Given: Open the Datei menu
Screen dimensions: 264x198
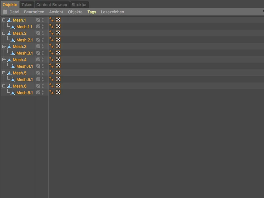Looking at the screenshot, I should [x=14, y=12].
